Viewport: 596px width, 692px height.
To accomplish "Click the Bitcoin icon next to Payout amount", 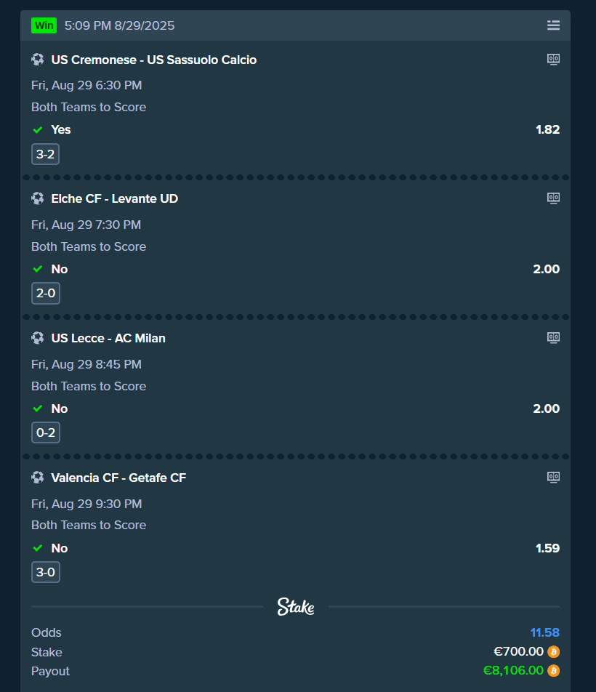I will [553, 671].
